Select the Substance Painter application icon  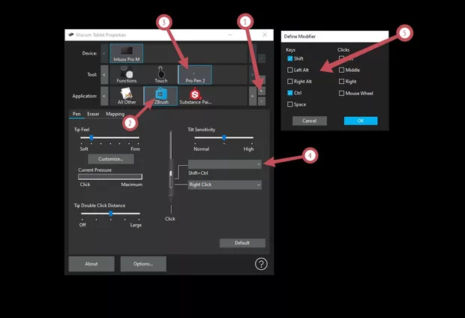click(195, 96)
